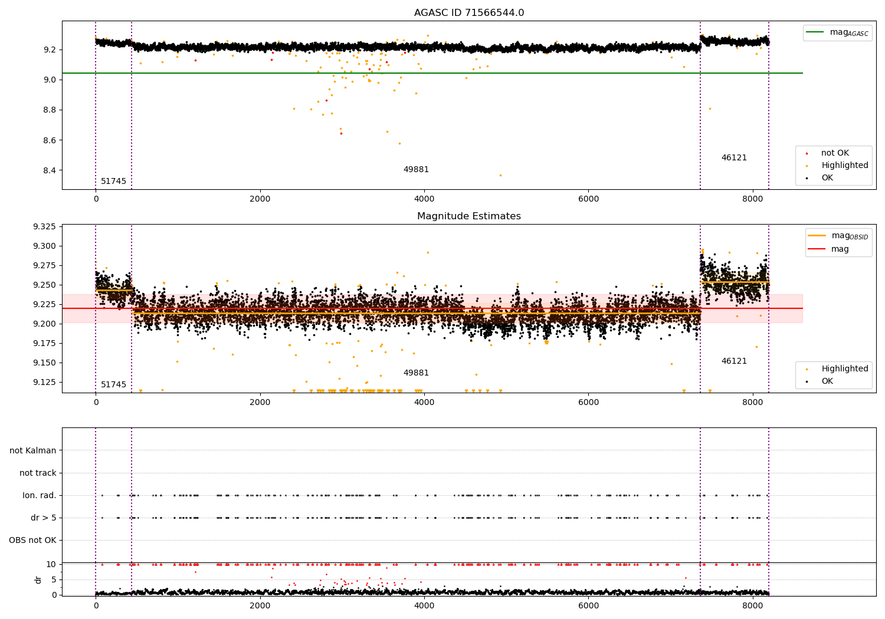Click the '9.200' y-tick in middle plot
This screenshot has height=619, width=885.
(44, 324)
